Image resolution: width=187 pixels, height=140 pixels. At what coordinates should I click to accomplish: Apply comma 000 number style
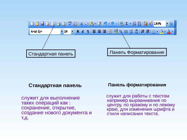point(126,32)
